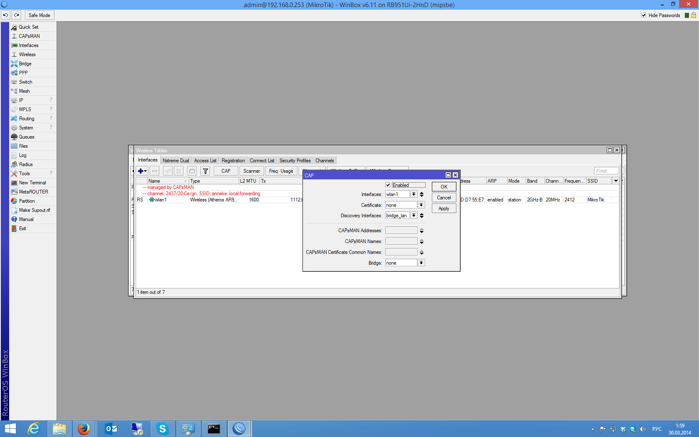Viewport: 699px width, 437px height.
Task: Open the Certificate dropdown in CAP dialog
Action: pos(421,205)
